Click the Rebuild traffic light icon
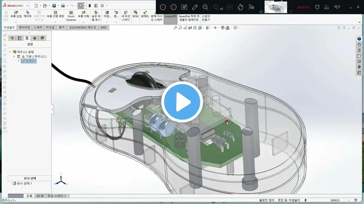This screenshot has height=204, width=364. pos(90,6)
